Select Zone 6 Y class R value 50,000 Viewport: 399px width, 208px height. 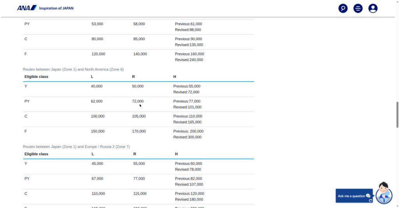[138, 86]
